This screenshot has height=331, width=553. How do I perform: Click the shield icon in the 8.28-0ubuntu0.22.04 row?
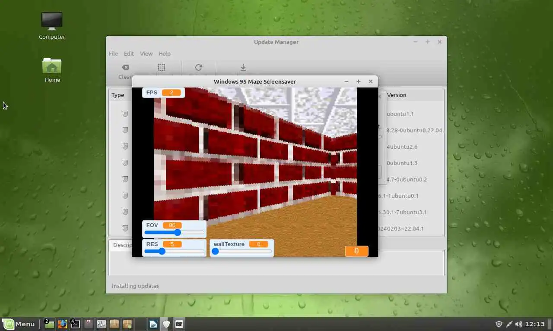(x=125, y=130)
